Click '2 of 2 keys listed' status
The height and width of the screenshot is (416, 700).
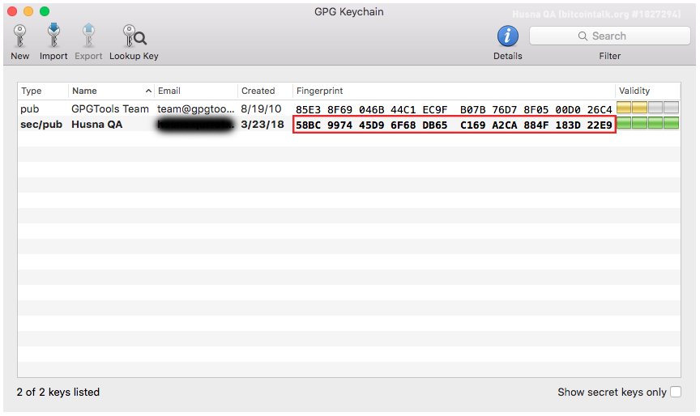(x=58, y=392)
